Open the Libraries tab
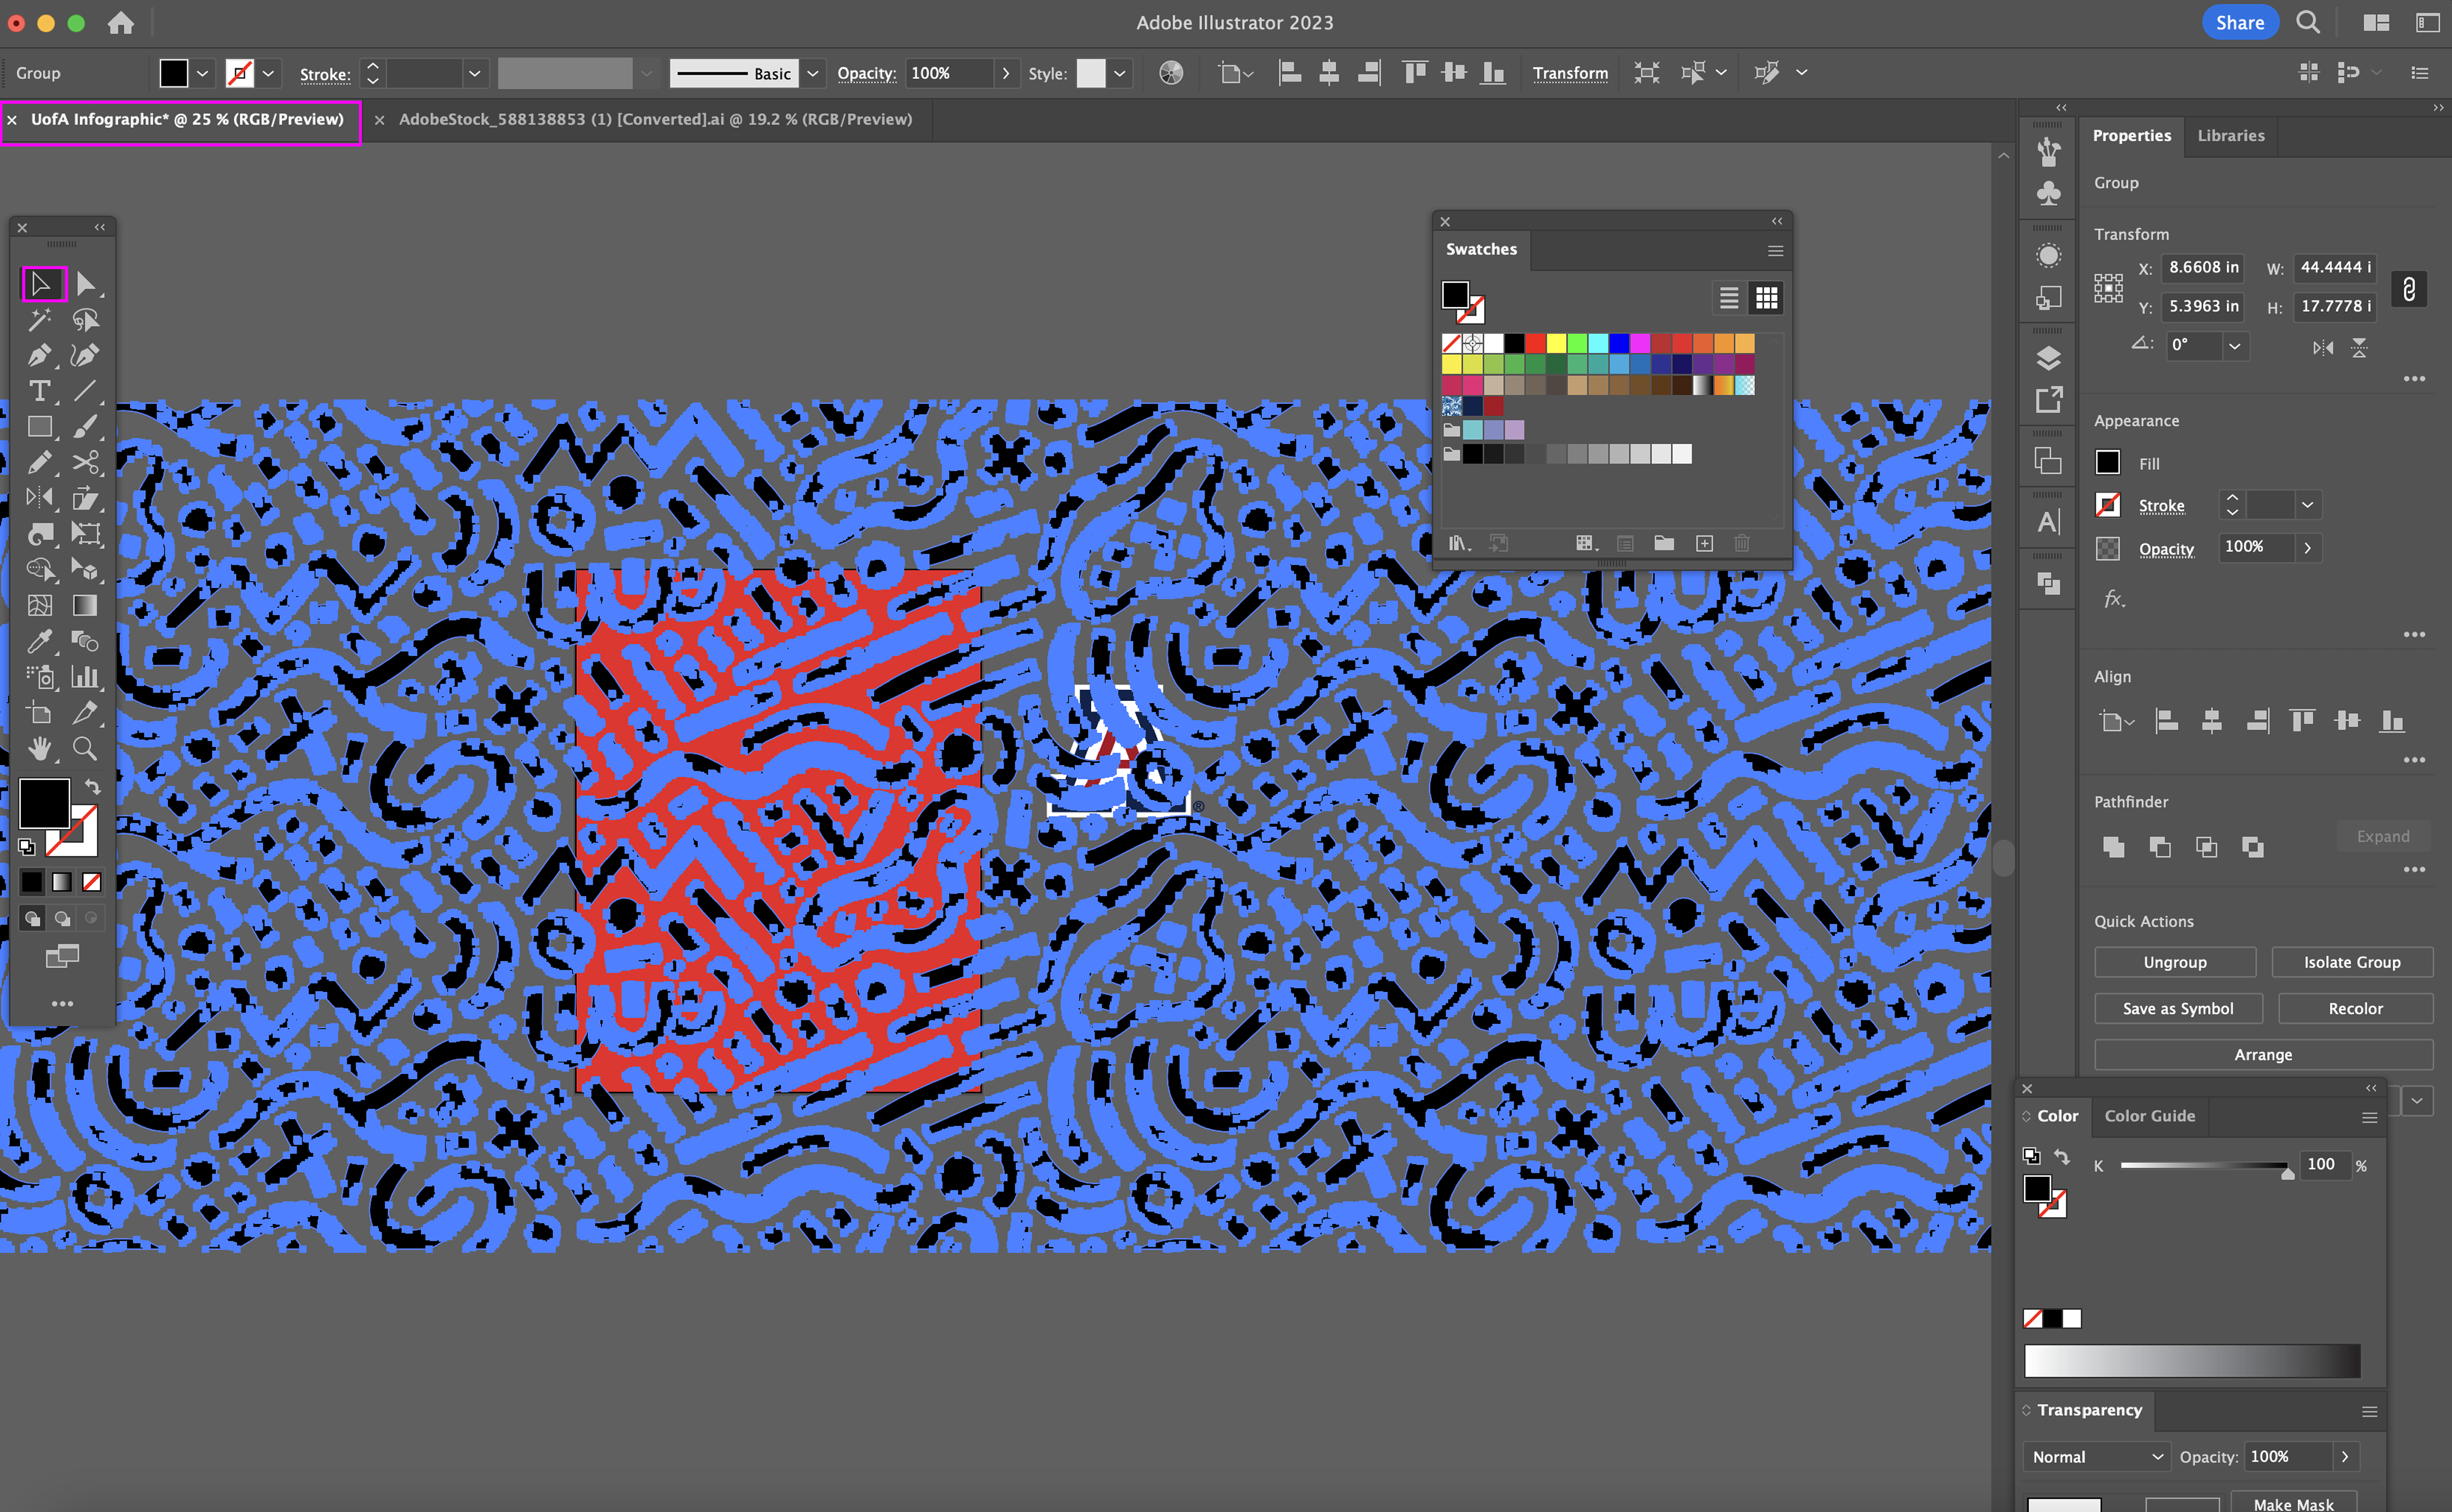The width and height of the screenshot is (2452, 1512). click(x=2230, y=135)
